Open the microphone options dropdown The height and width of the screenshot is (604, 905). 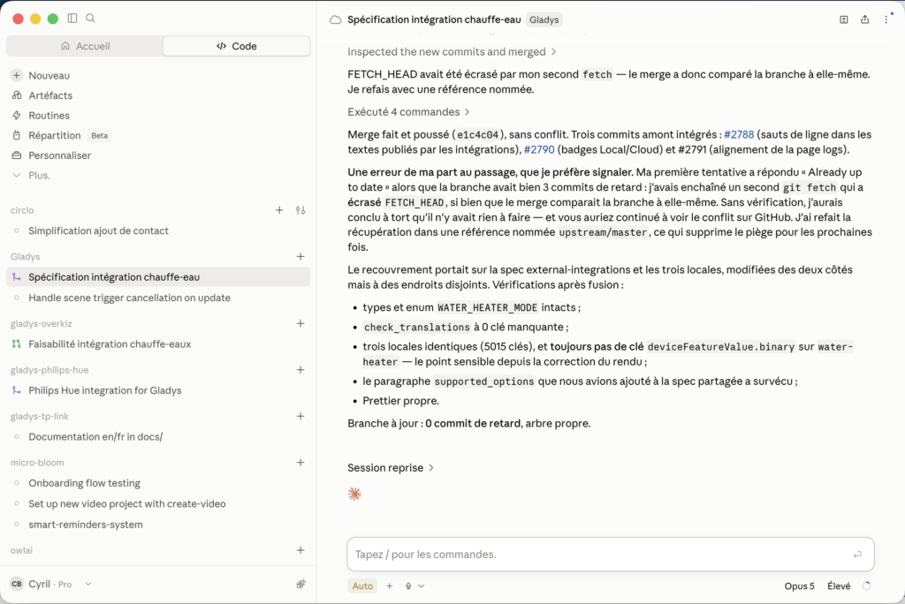tap(422, 586)
